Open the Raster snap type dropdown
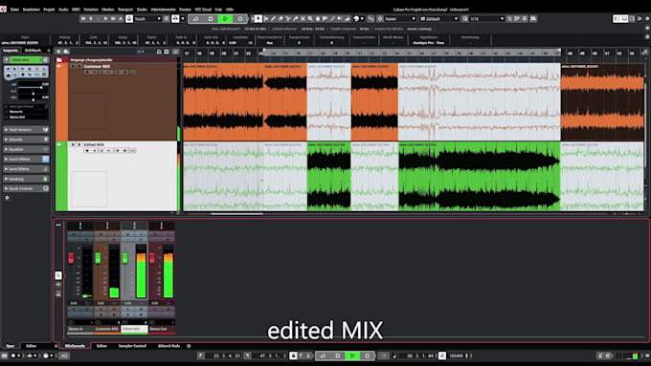 (x=400, y=19)
